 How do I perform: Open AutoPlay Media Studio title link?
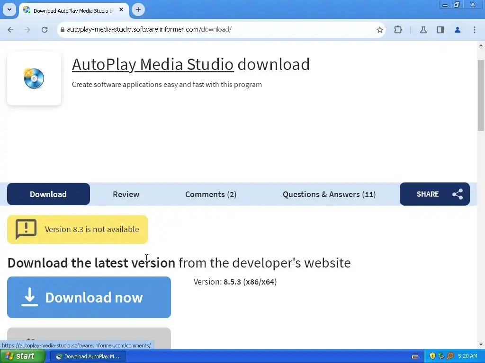pos(153,64)
